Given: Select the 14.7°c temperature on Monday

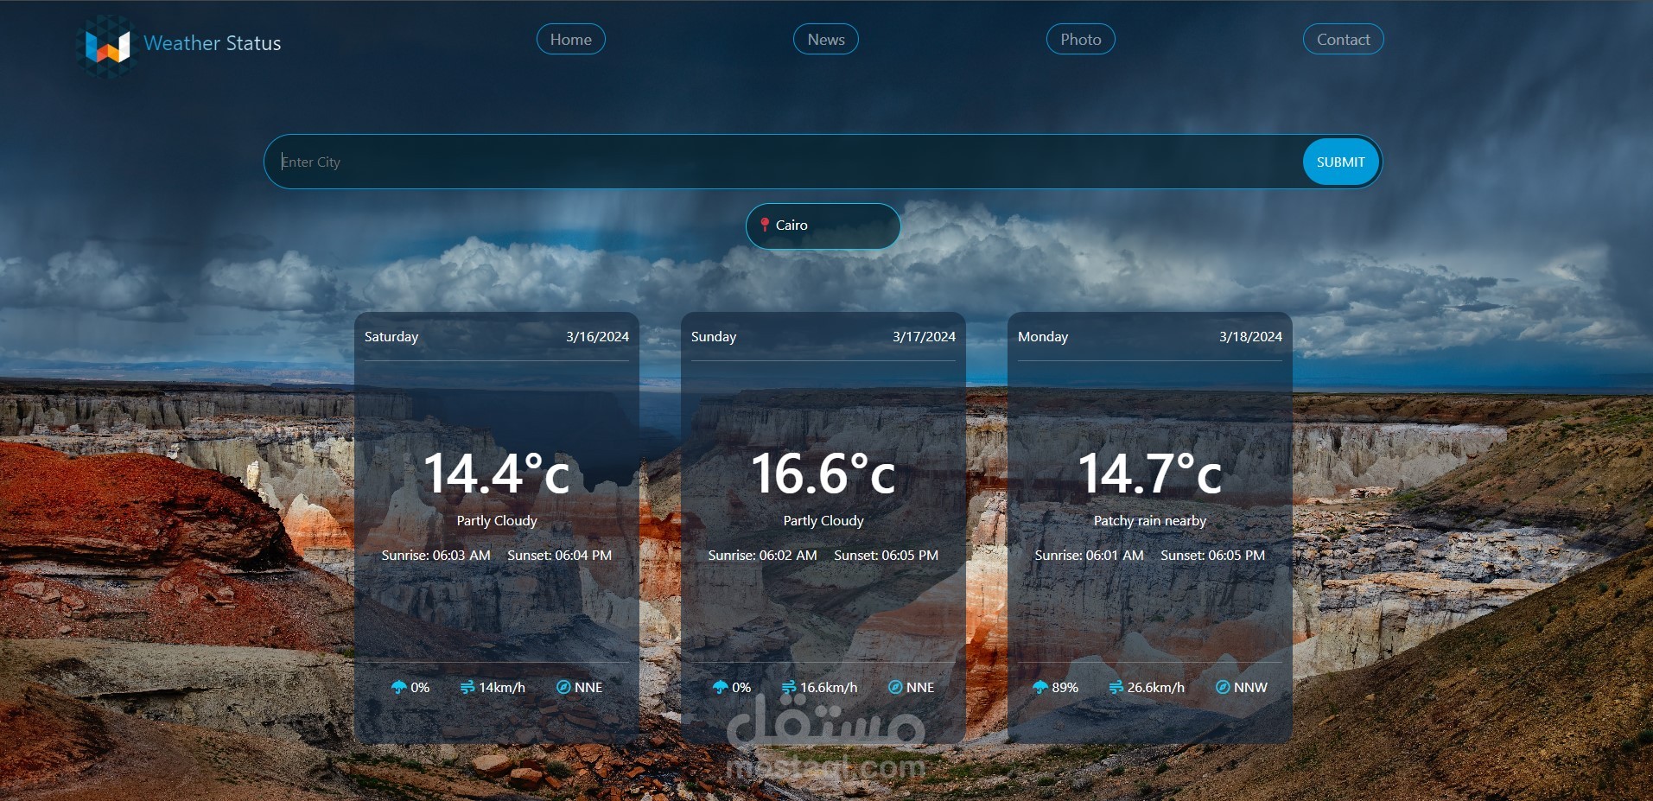Looking at the screenshot, I should tap(1150, 474).
